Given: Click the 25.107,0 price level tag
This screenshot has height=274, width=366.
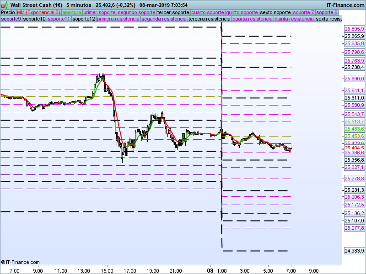Looking at the screenshot, I should coord(354,221).
